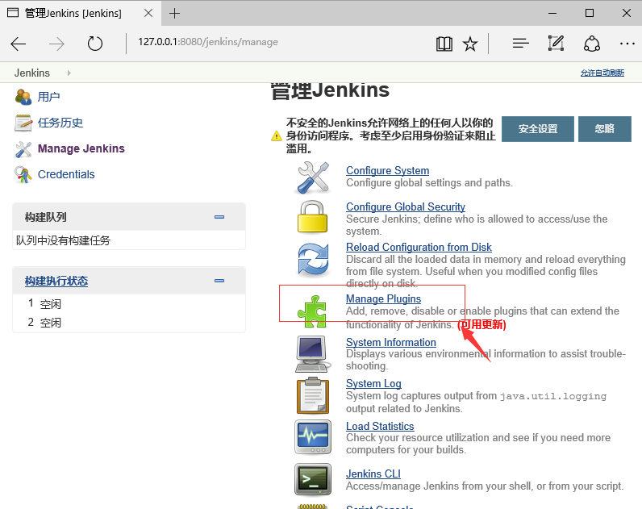Open the Jenkins CLI link
The height and width of the screenshot is (509, 642).
point(373,474)
